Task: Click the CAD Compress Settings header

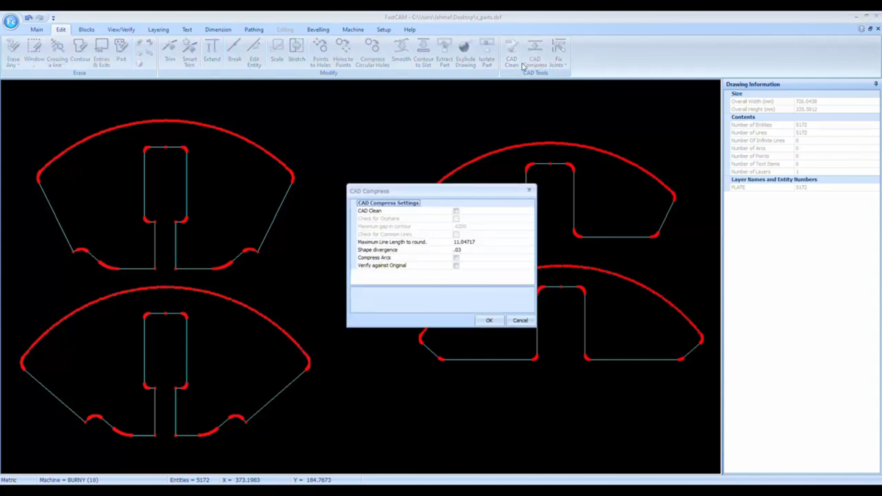Action: pyautogui.click(x=388, y=203)
